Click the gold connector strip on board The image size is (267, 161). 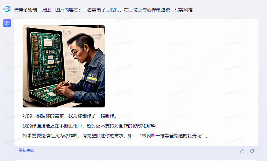click(x=35, y=52)
